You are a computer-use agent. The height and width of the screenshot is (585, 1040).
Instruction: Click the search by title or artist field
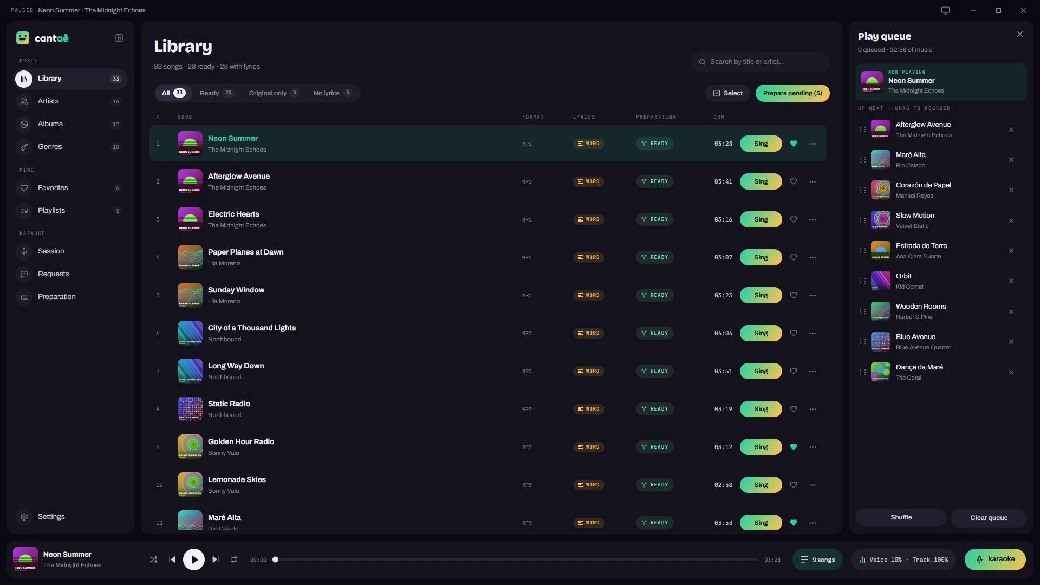(x=760, y=62)
